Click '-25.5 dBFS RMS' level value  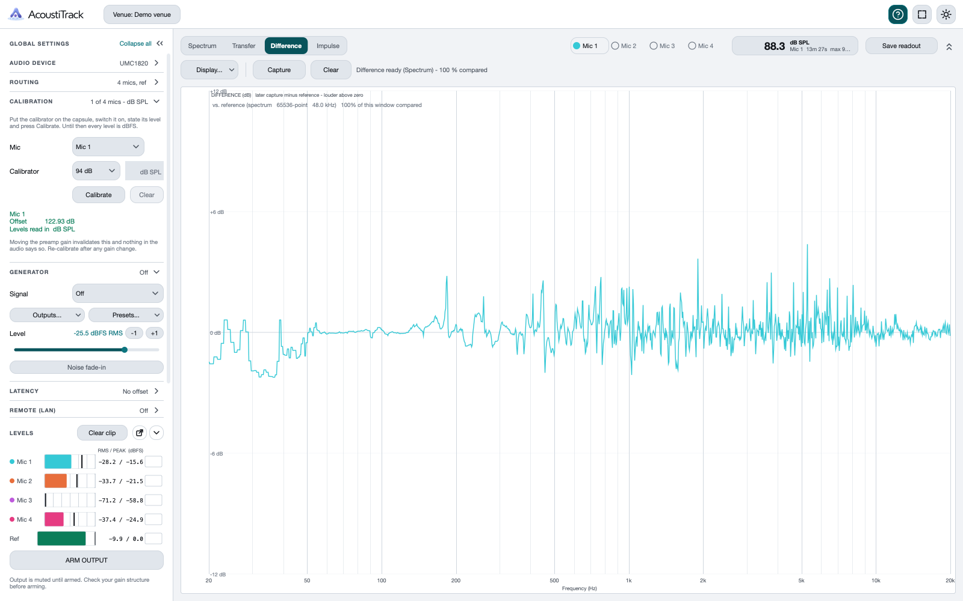[98, 333]
